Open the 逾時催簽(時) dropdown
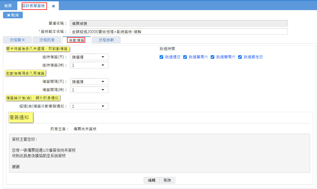 [89, 65]
